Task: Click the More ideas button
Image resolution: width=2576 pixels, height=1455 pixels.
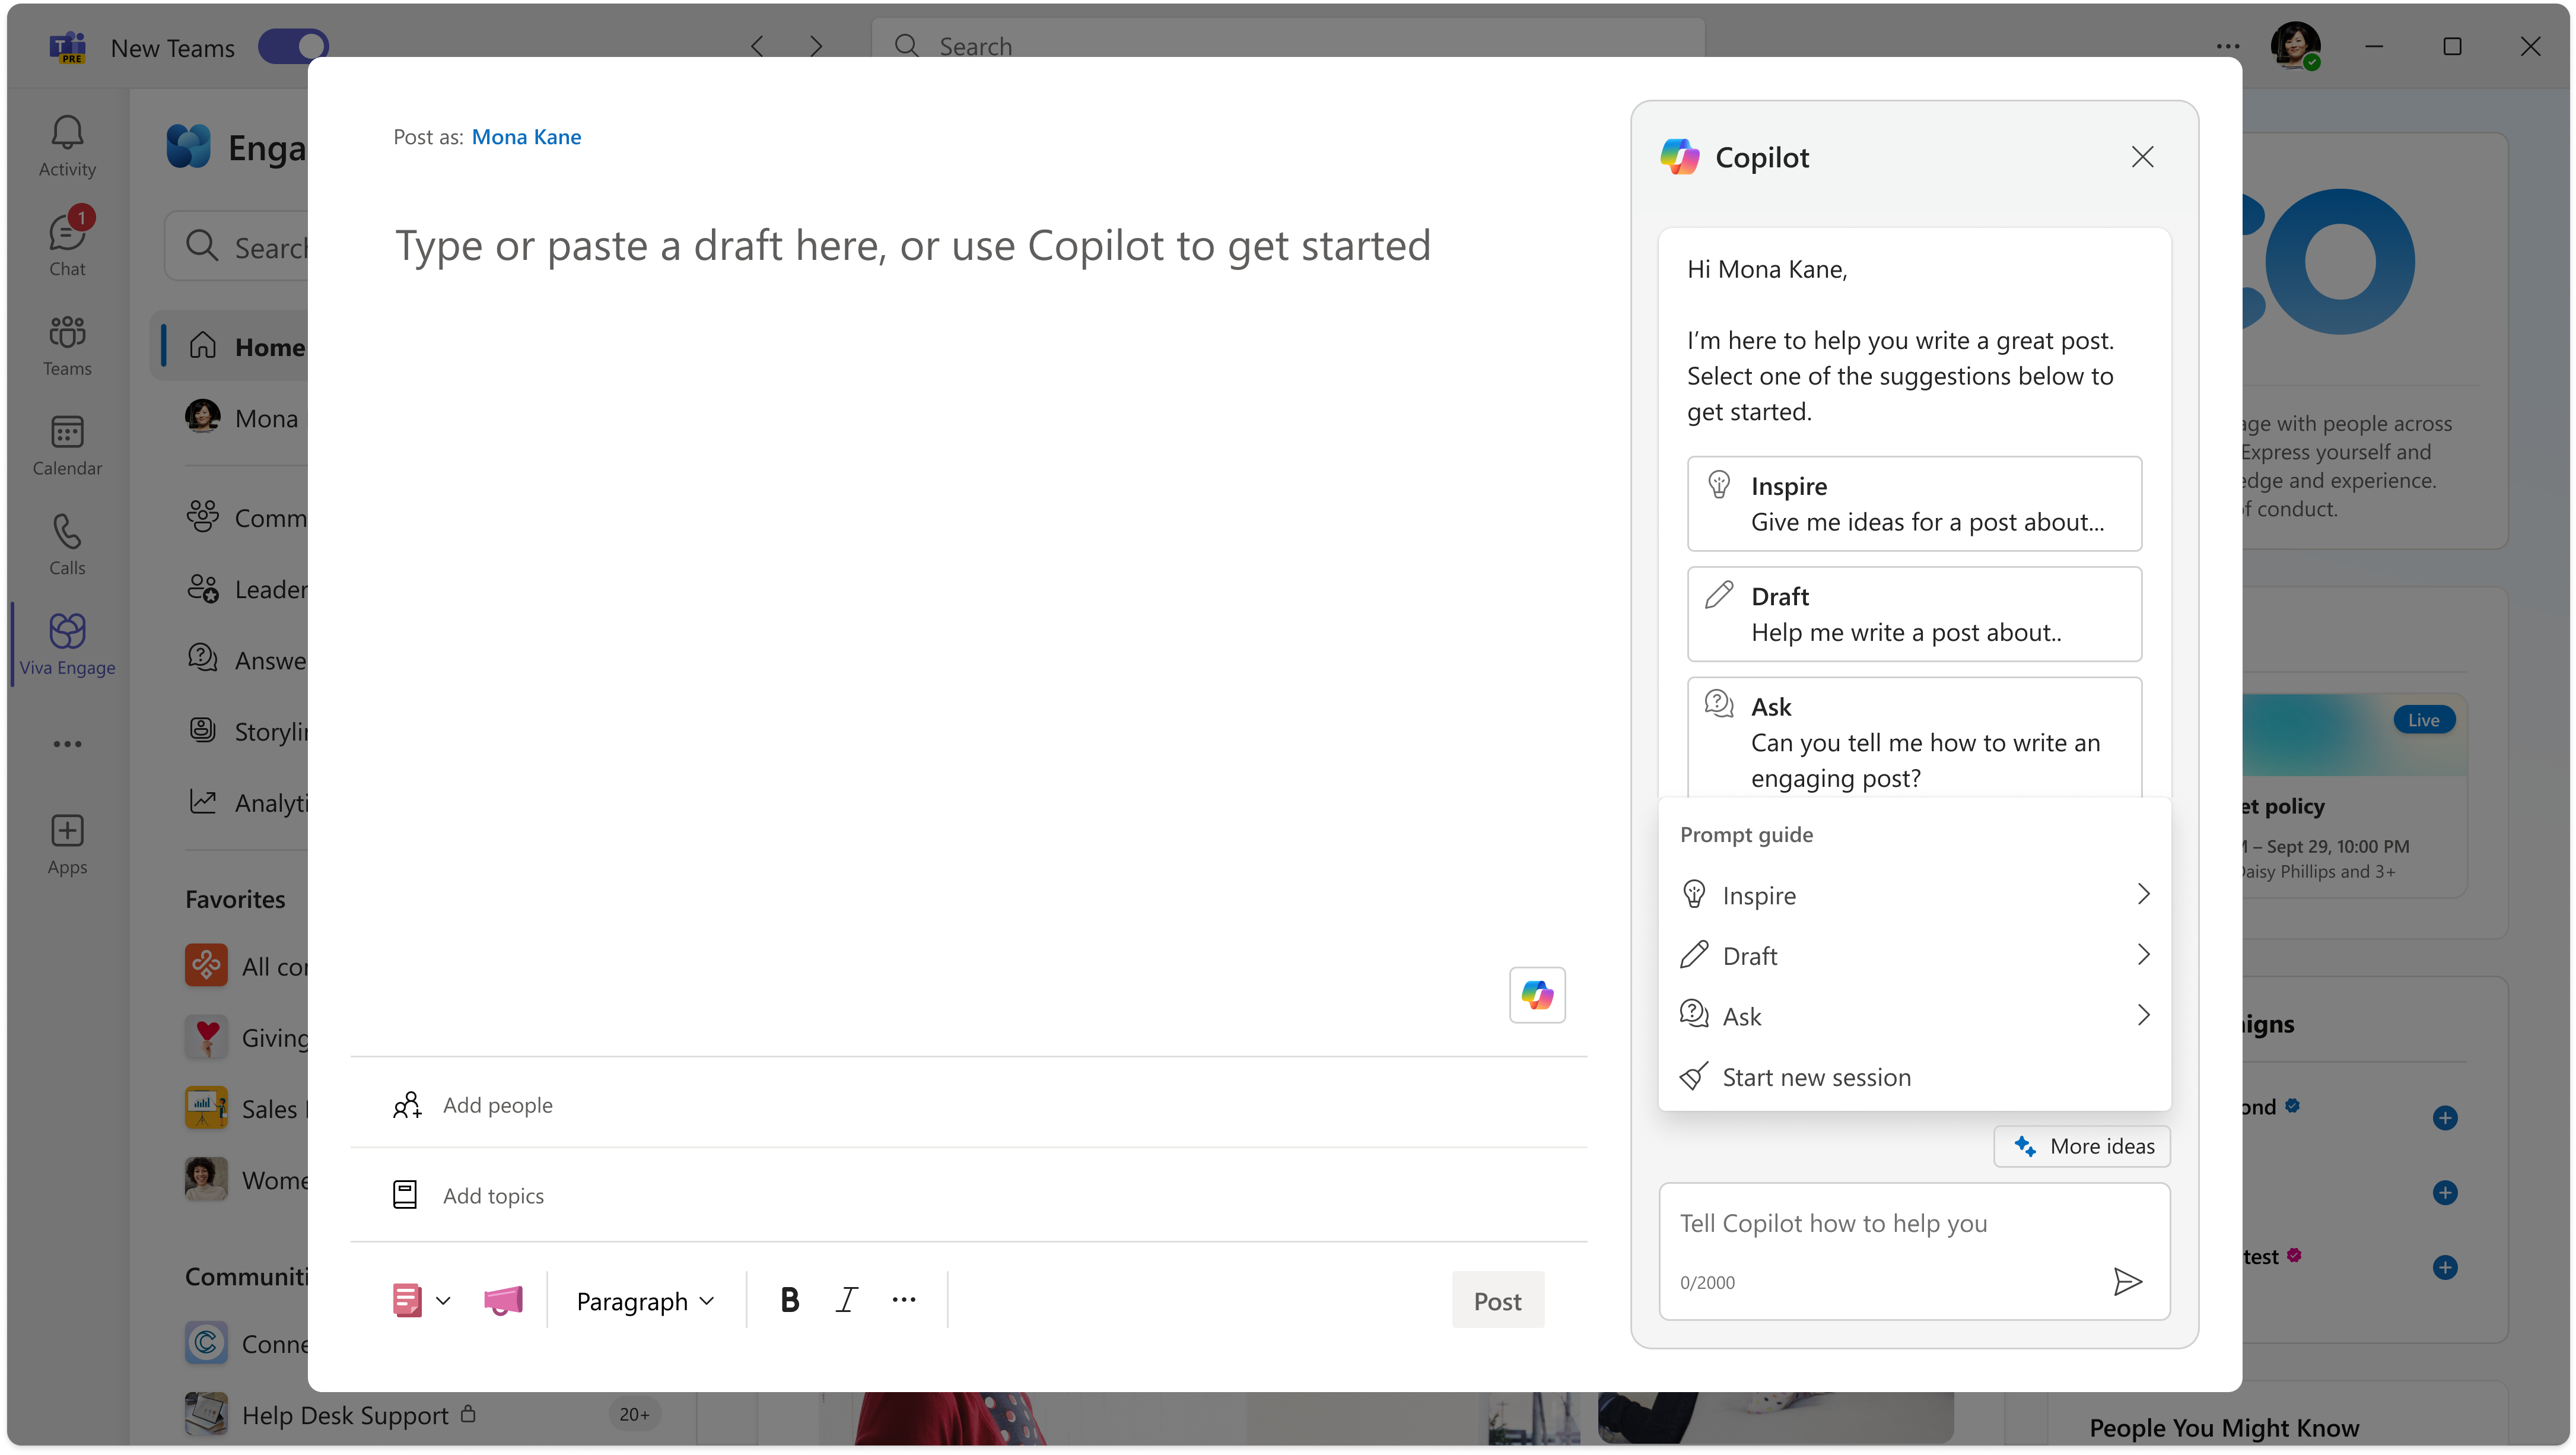Action: pyautogui.click(x=2083, y=1146)
